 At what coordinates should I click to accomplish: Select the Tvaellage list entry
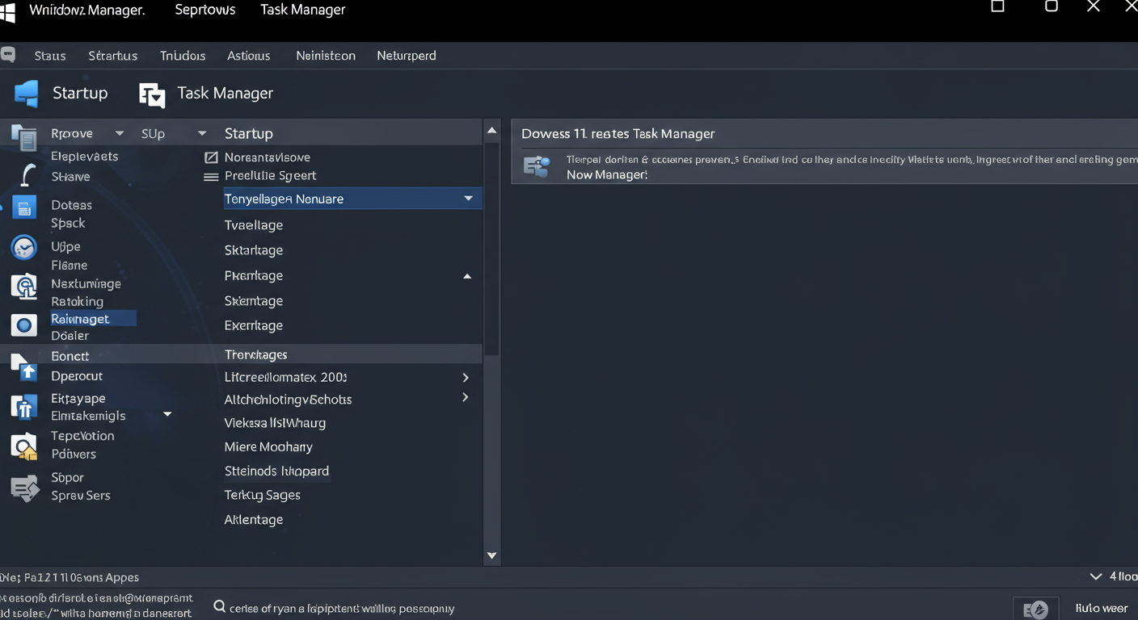pyautogui.click(x=254, y=225)
